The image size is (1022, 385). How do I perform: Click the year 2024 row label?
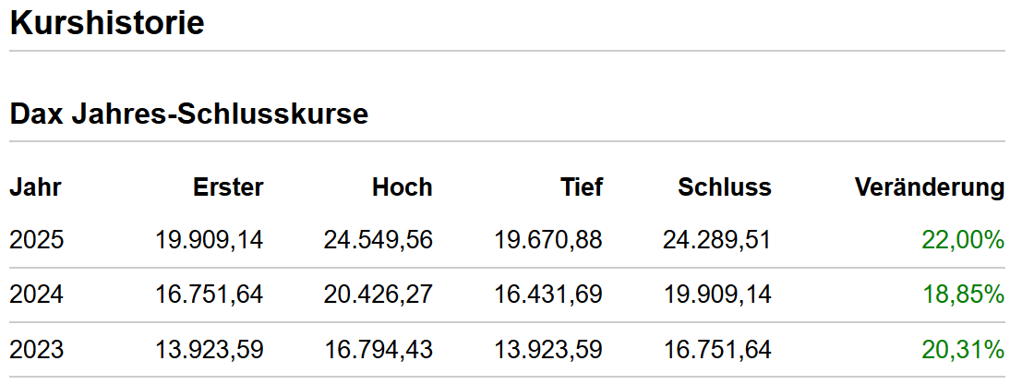[x=37, y=295]
